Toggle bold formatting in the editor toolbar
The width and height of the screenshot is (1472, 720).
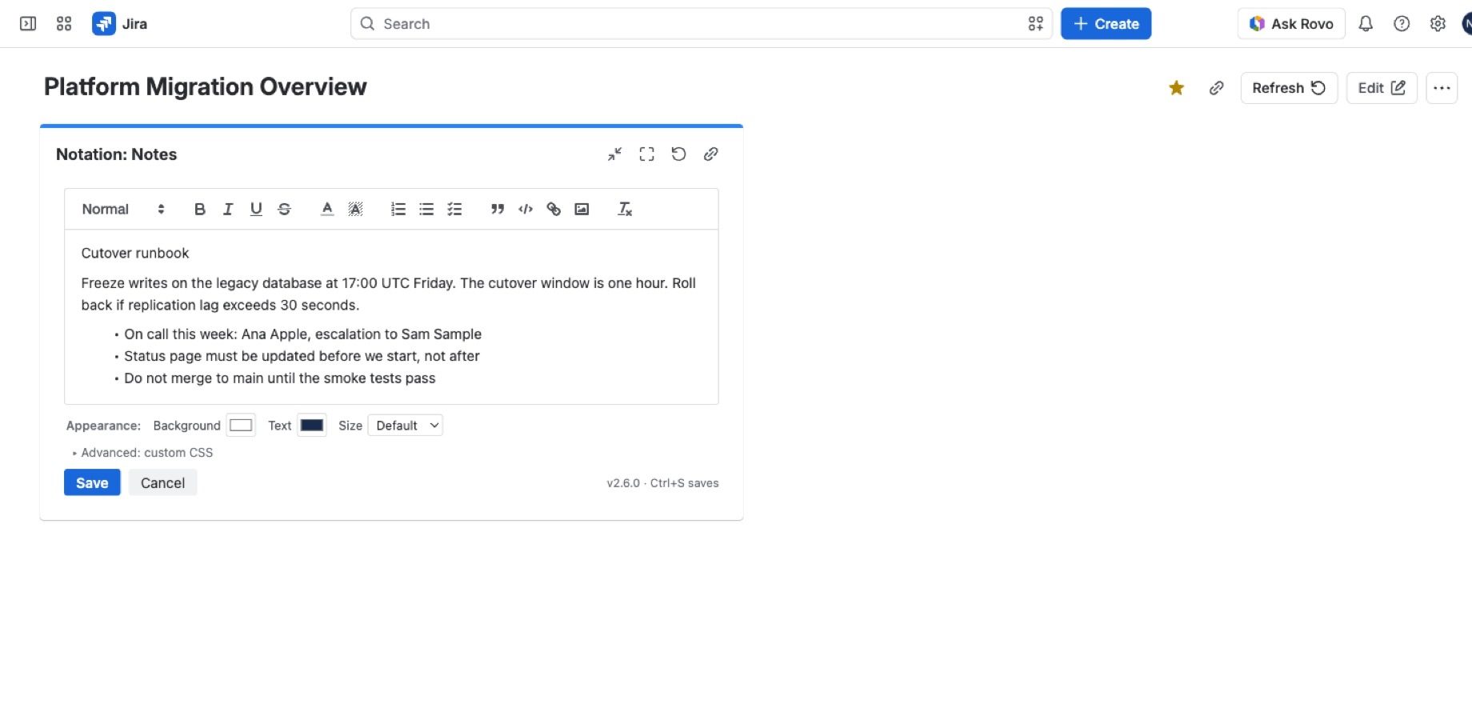click(x=200, y=209)
